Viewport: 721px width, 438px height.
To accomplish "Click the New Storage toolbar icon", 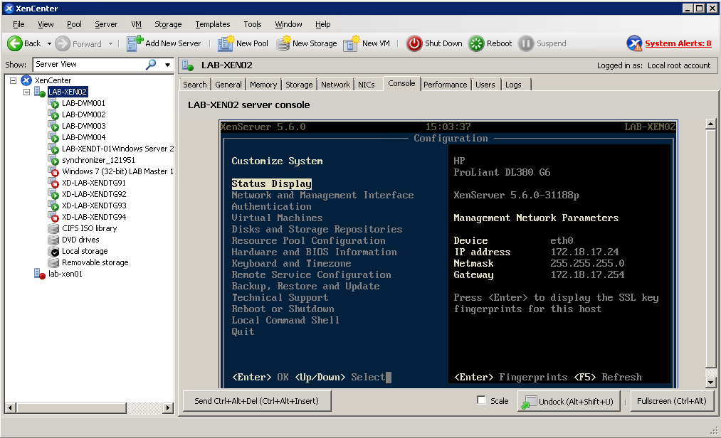I will point(284,43).
